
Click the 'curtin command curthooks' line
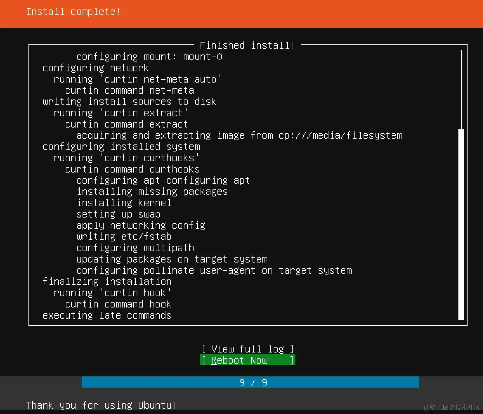coord(132,169)
